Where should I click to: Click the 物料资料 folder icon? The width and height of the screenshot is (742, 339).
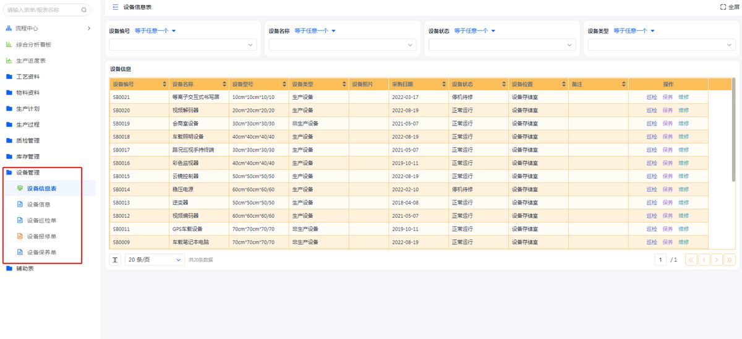pos(9,93)
